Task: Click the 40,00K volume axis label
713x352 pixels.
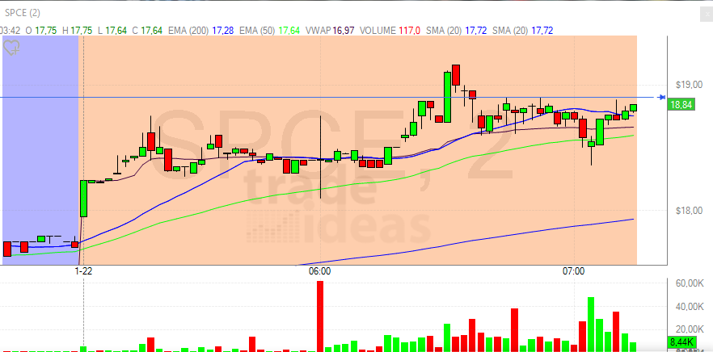Action: click(690, 307)
